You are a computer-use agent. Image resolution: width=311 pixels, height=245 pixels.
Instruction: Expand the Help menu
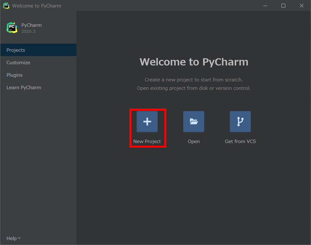point(12,238)
